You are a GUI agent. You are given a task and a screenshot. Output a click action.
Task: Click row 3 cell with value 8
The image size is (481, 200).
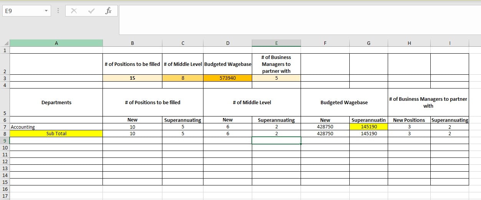[x=183, y=78]
